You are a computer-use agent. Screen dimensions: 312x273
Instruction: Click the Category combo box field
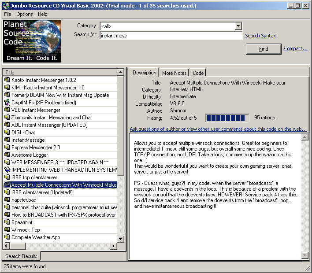171,26
